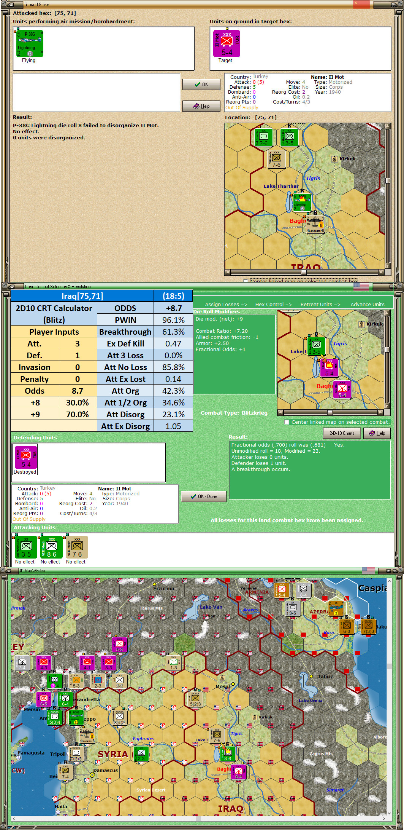
Task: Click the PWIN value 96.1%
Action: pyautogui.click(x=173, y=320)
